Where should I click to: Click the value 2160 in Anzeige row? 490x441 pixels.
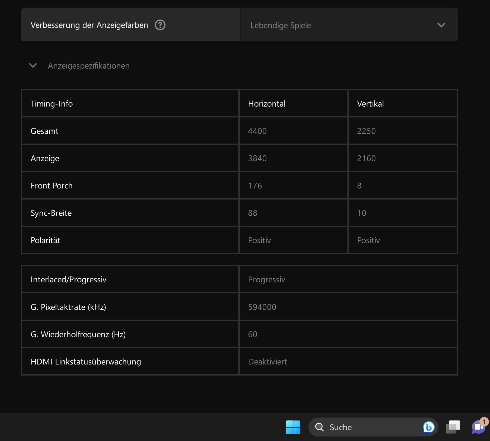(x=366, y=158)
